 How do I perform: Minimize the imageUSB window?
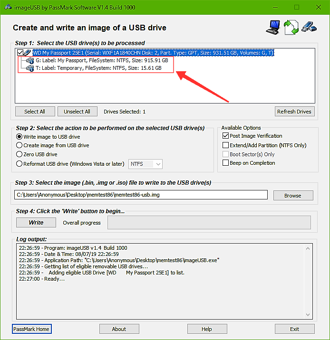pos(275,7)
